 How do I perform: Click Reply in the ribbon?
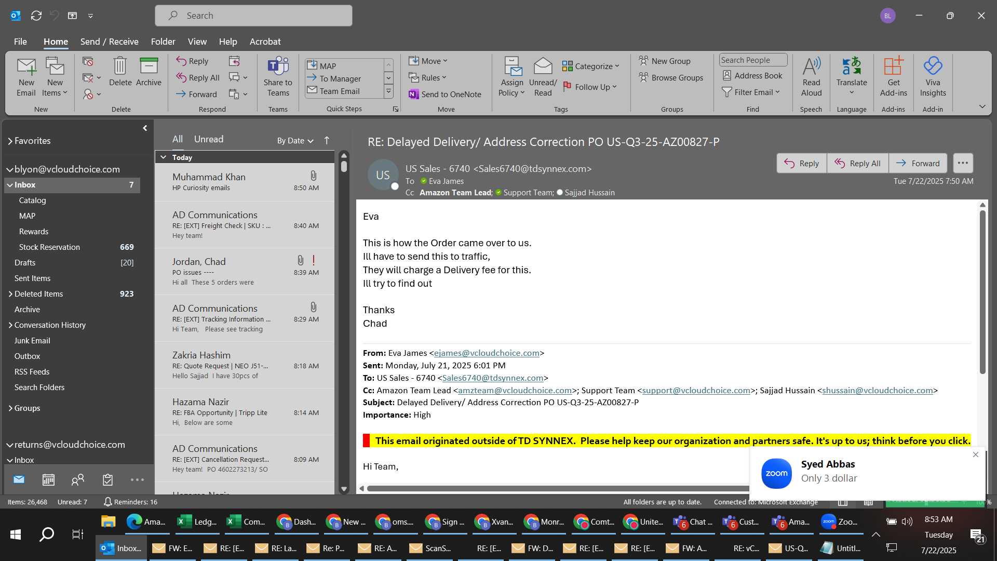pos(192,61)
